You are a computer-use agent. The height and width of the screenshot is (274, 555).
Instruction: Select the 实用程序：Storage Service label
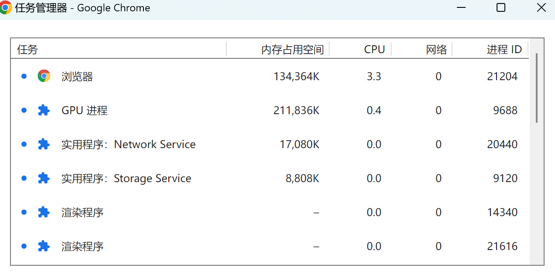(126, 179)
